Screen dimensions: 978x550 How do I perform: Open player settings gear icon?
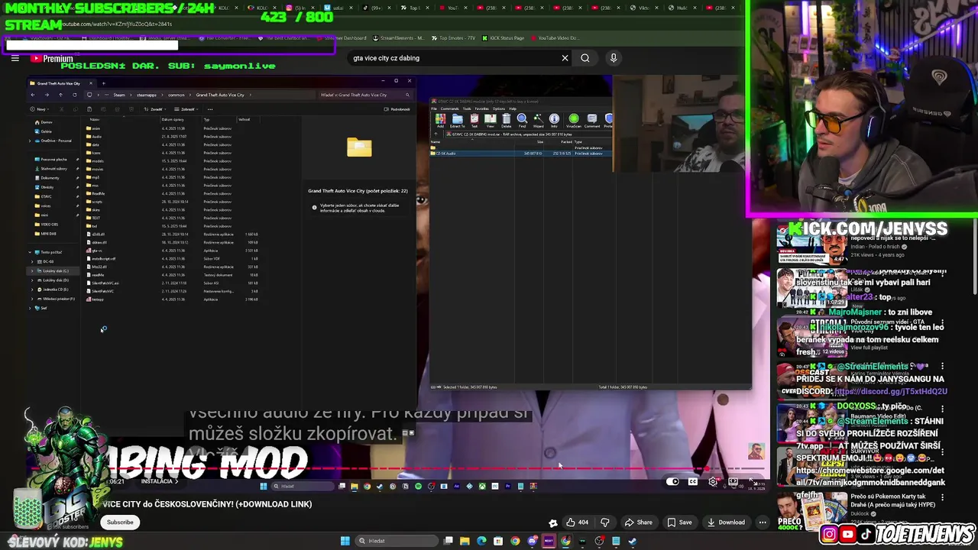coord(713,481)
